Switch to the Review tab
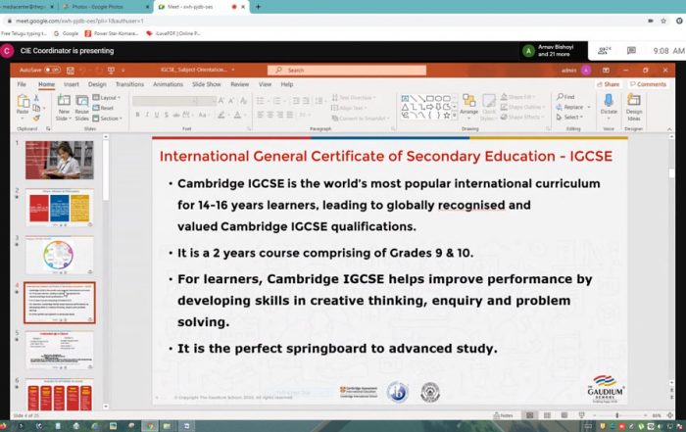Screen dimensions: 686x432 point(240,84)
